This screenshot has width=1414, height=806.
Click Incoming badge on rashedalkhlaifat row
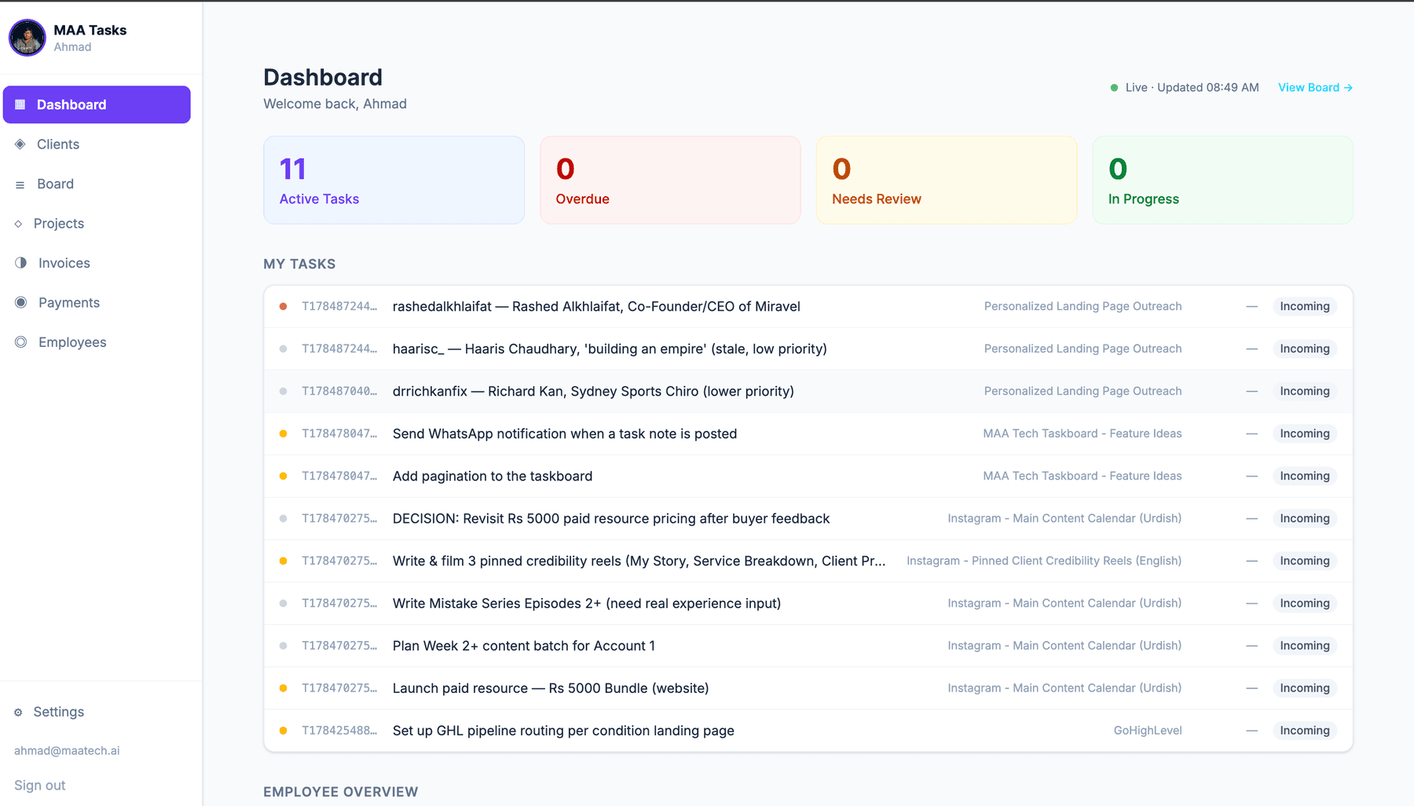pyautogui.click(x=1305, y=306)
